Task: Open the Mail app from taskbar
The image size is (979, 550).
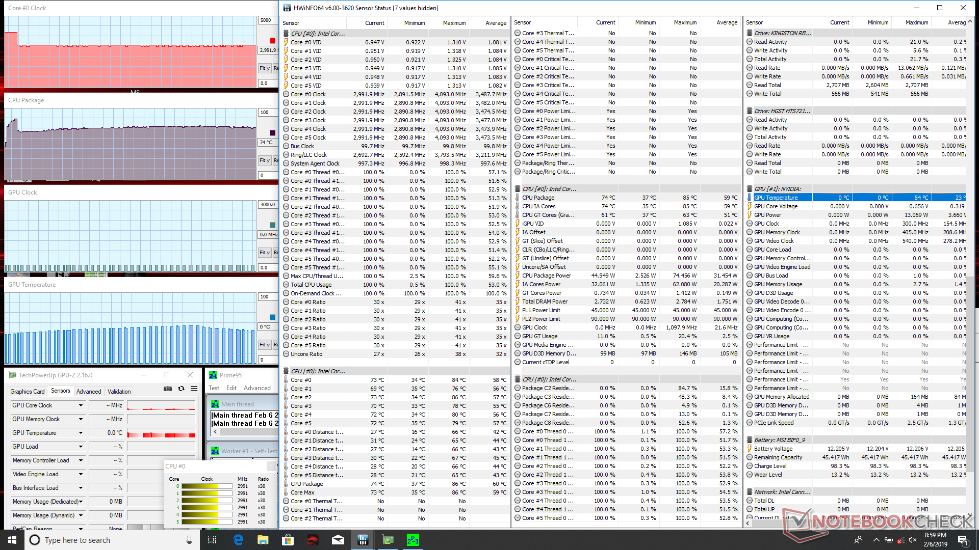Action: [x=338, y=540]
